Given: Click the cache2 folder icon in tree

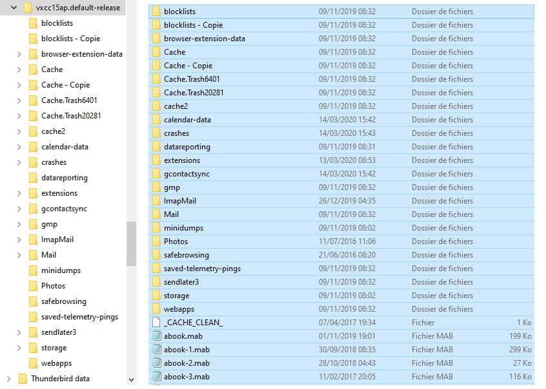Looking at the screenshot, I should pos(33,131).
